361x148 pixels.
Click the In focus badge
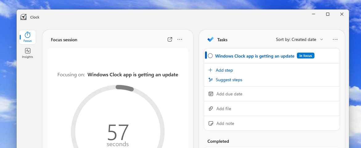(x=306, y=56)
